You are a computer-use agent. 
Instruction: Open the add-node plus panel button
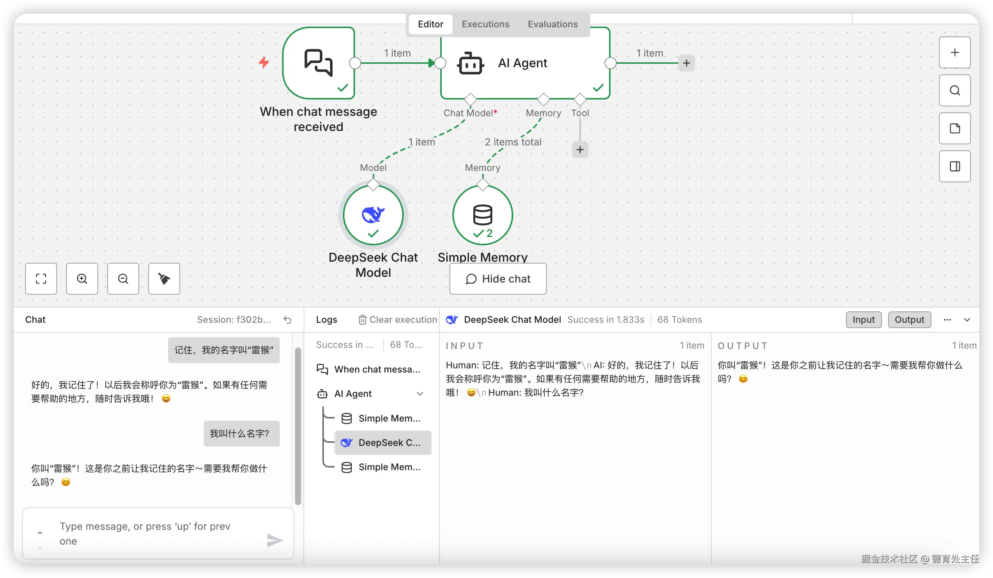click(954, 52)
